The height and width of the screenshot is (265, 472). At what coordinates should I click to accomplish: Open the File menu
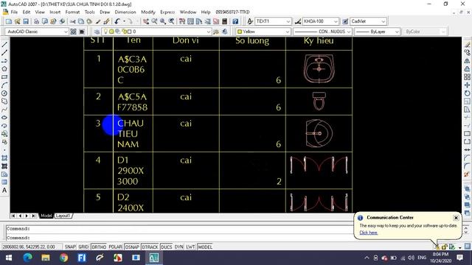click(14, 12)
